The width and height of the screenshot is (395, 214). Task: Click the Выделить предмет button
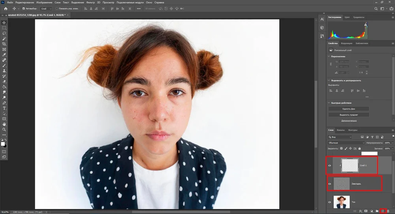click(348, 115)
